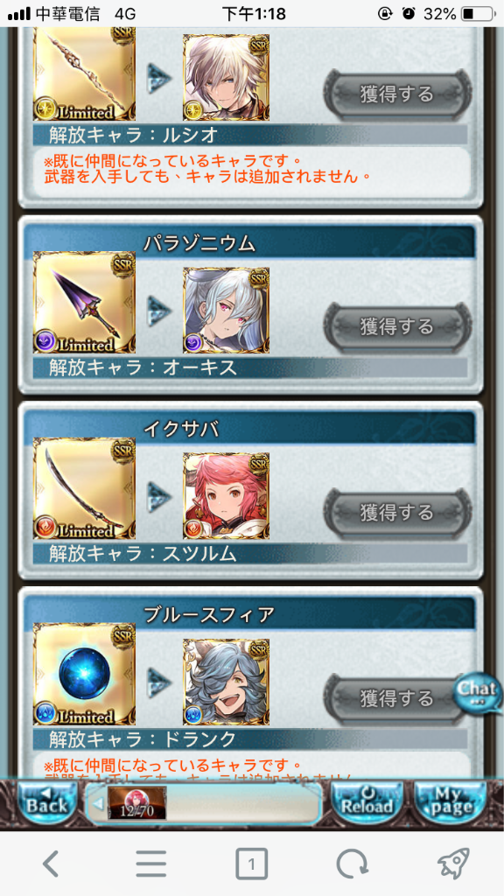Select the イクサバ katana weapon icon
504x896 pixels.
[x=84, y=488]
